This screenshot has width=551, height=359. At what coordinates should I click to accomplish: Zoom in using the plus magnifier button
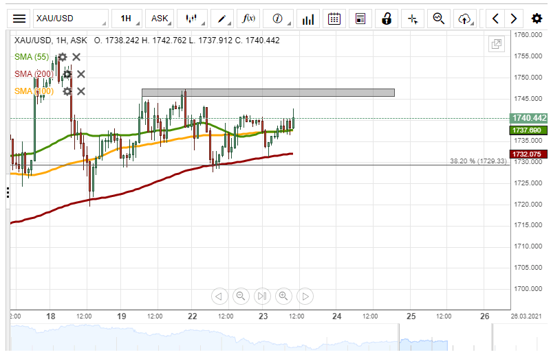(283, 297)
